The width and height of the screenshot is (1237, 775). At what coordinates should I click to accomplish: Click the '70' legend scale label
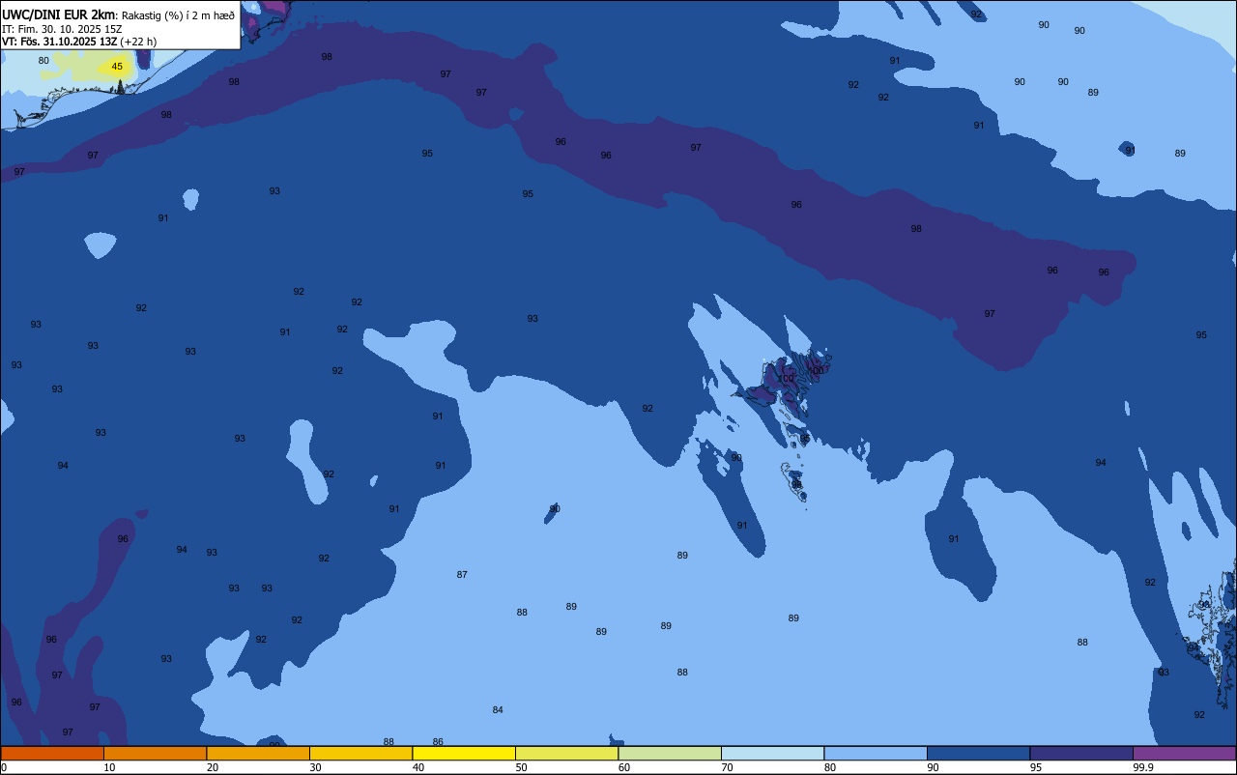[727, 767]
